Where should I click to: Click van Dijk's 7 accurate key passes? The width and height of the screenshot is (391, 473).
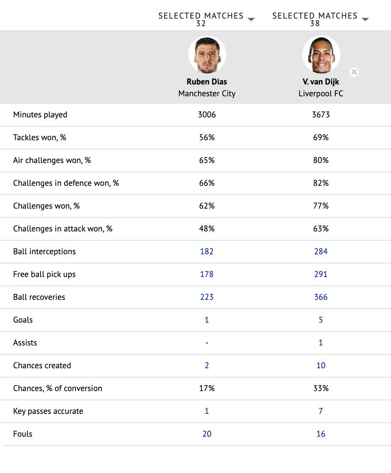tap(321, 411)
